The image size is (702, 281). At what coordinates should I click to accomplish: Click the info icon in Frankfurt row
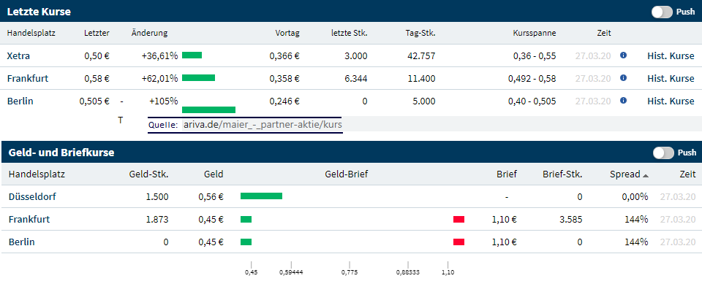623,78
